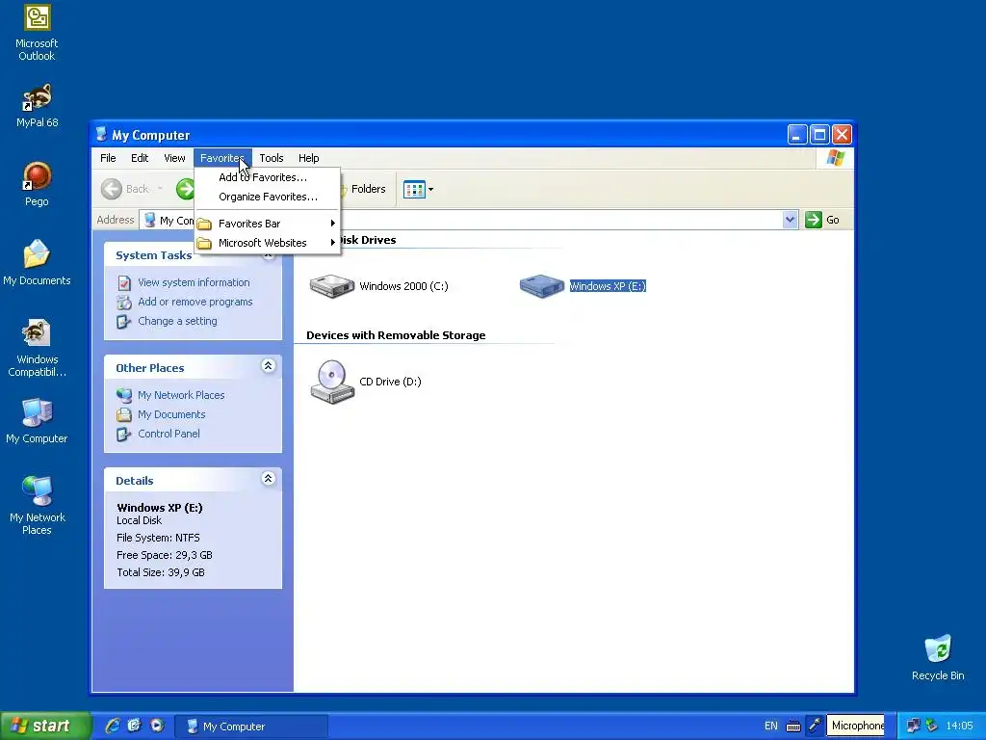Image resolution: width=986 pixels, height=740 pixels.
Task: Select Windows Compatibil... desktop icon
Action: pyautogui.click(x=37, y=347)
